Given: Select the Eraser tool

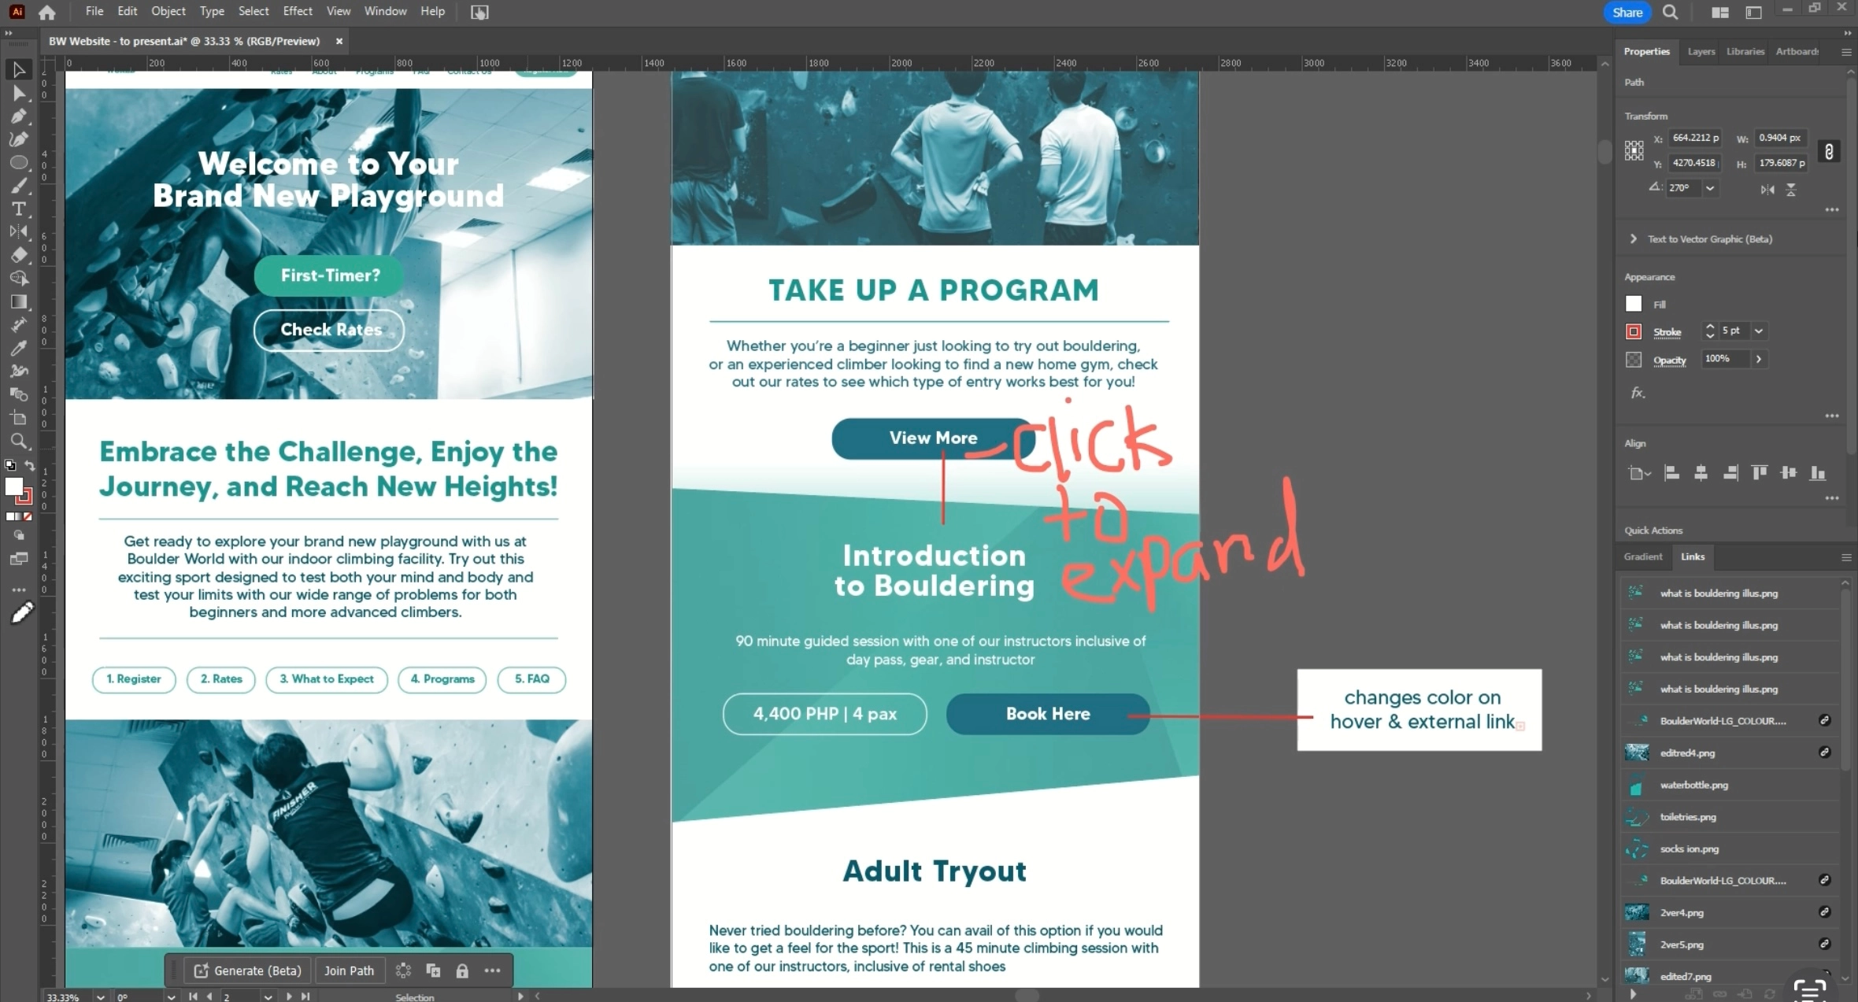Looking at the screenshot, I should 19,255.
